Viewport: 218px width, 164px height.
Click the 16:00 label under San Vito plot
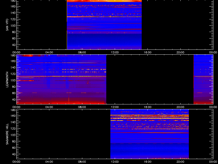click(x=147, y=52)
